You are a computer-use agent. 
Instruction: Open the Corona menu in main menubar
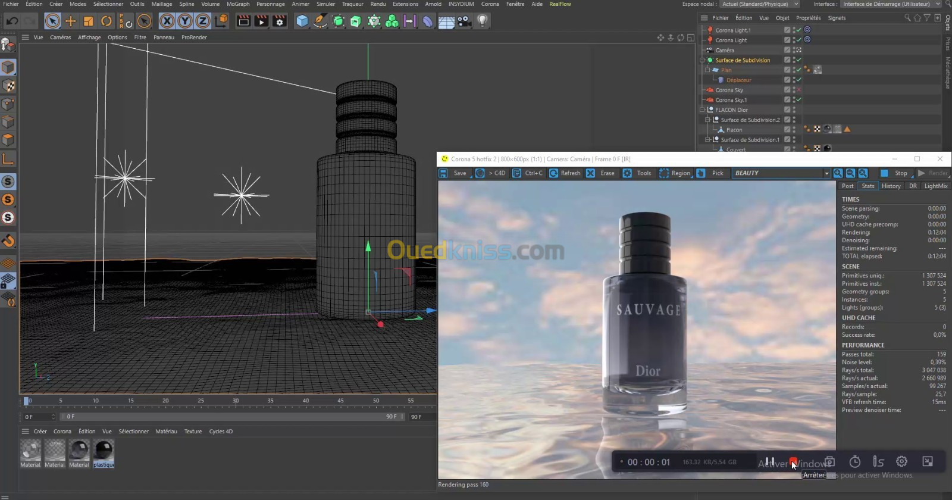pyautogui.click(x=490, y=4)
